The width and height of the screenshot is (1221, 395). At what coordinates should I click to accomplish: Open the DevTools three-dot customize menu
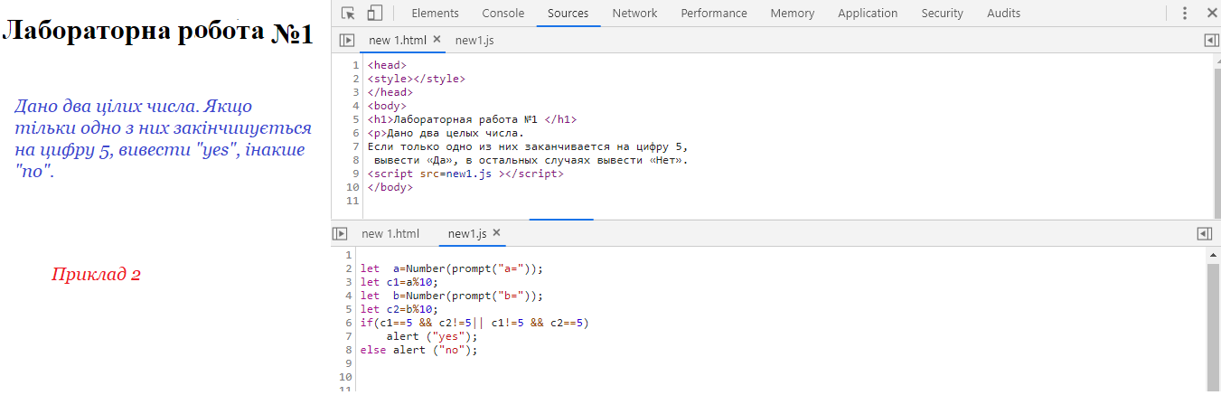[1185, 14]
